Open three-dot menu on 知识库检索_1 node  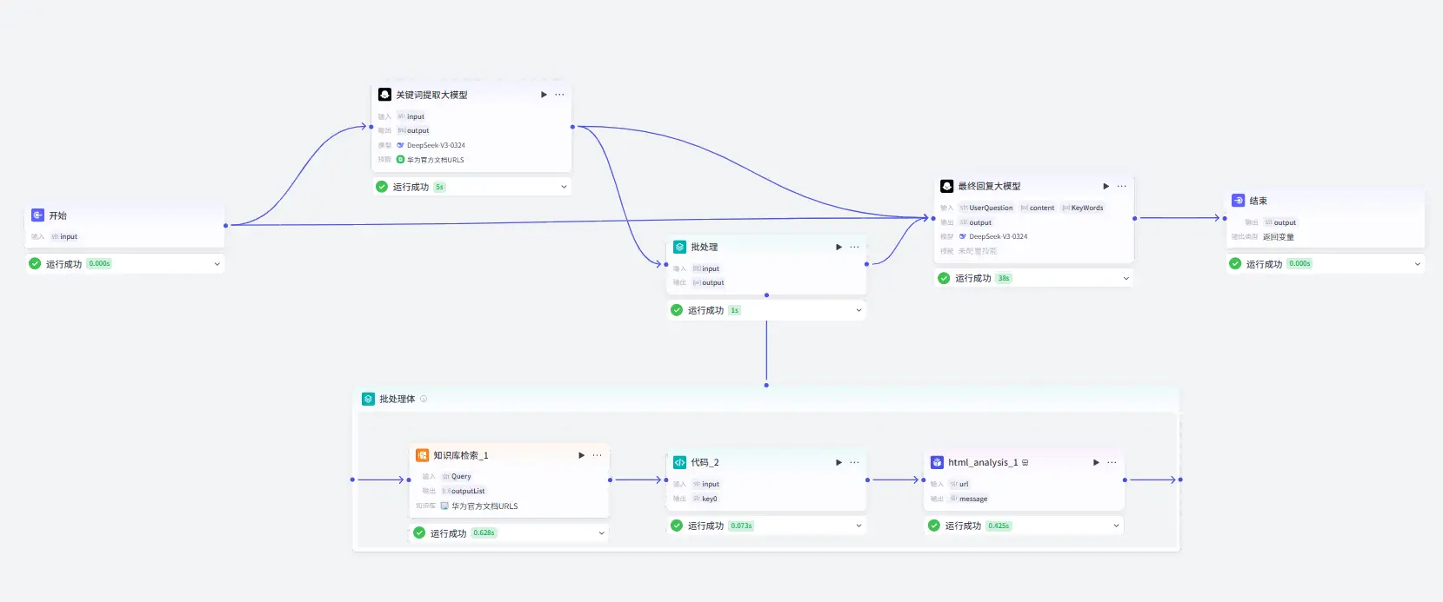pyautogui.click(x=597, y=455)
